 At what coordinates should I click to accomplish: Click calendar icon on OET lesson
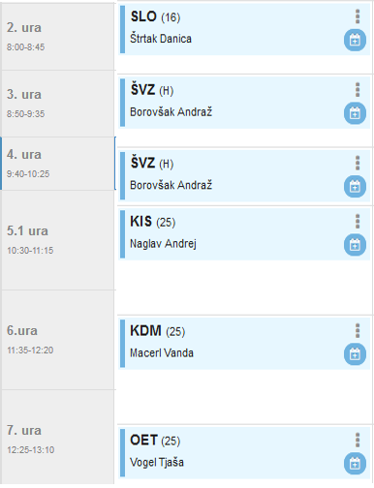pyautogui.click(x=355, y=464)
